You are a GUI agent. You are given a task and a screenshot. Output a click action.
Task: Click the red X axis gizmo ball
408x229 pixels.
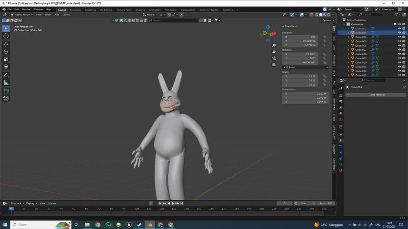pyautogui.click(x=274, y=33)
